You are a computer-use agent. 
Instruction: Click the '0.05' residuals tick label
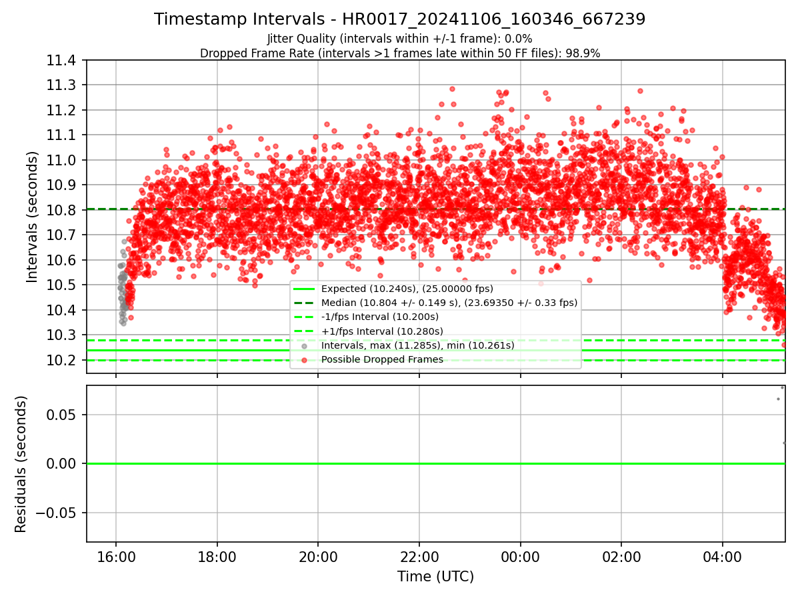tap(60, 415)
